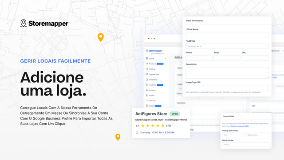Click into the Store Name field
Image resolution: width=284 pixels, height=160 pixels.
[227, 35]
